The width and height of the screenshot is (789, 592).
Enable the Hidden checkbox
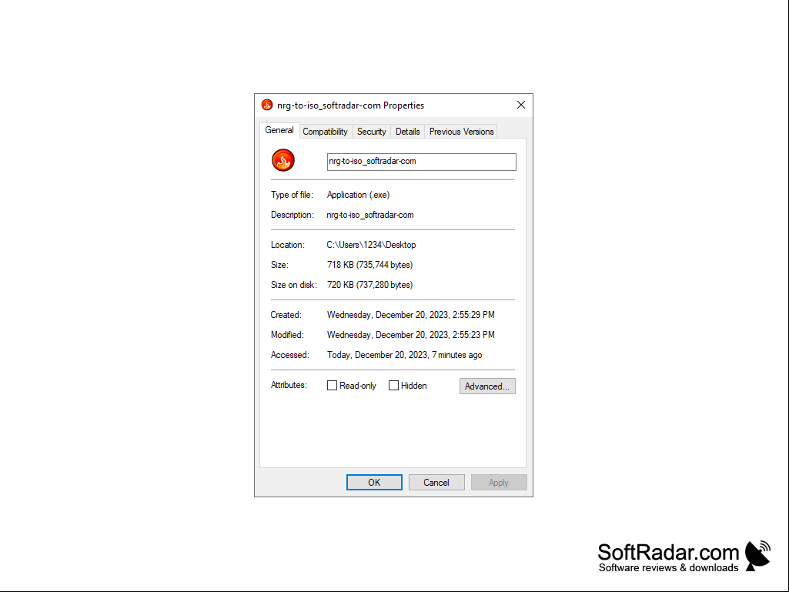[x=393, y=386]
